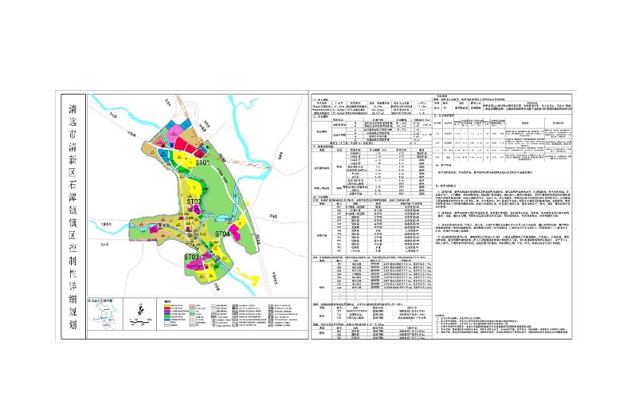Pick the yellow swatch at top of legend
The width and height of the screenshot is (635, 416).
tap(167, 304)
